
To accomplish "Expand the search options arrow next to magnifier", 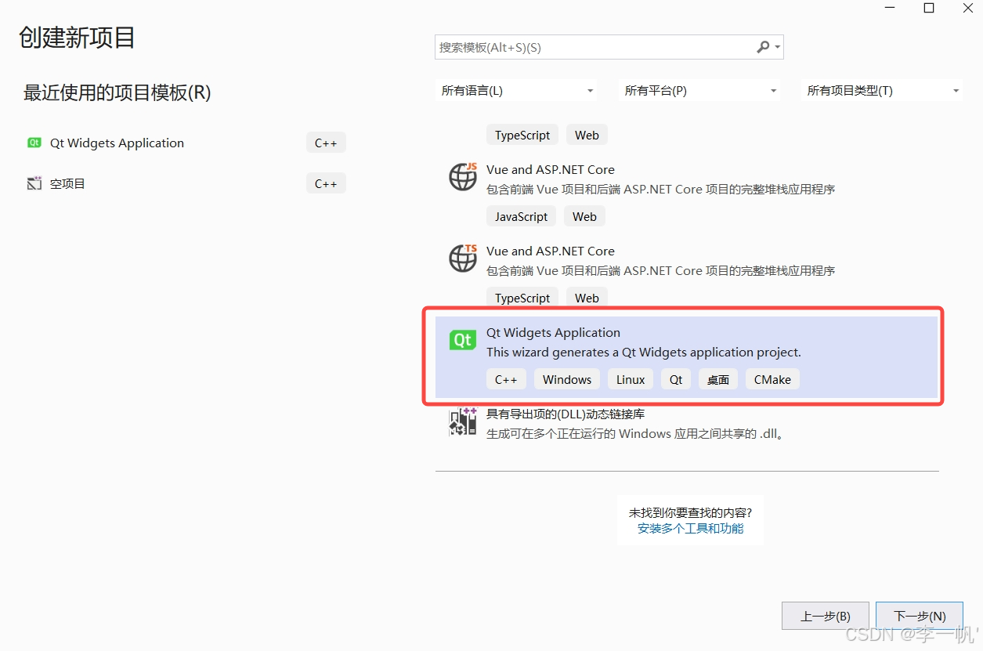I will [x=777, y=48].
